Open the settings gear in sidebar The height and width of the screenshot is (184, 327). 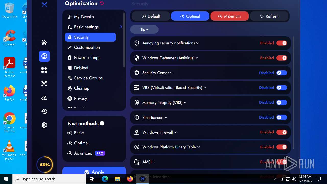tap(44, 125)
